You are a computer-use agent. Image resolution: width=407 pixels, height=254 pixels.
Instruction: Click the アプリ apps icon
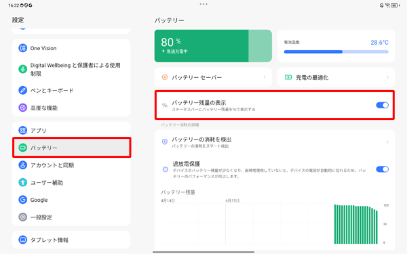(22, 130)
